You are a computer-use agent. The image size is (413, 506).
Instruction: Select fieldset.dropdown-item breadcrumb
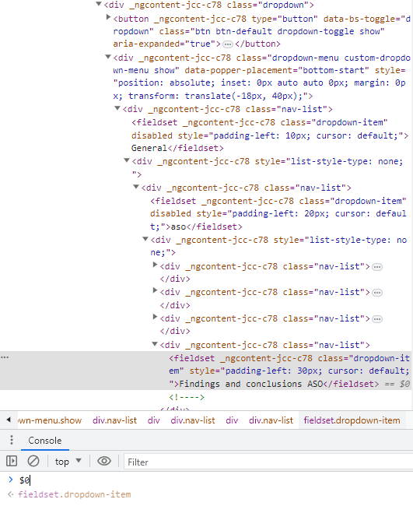pos(352,420)
